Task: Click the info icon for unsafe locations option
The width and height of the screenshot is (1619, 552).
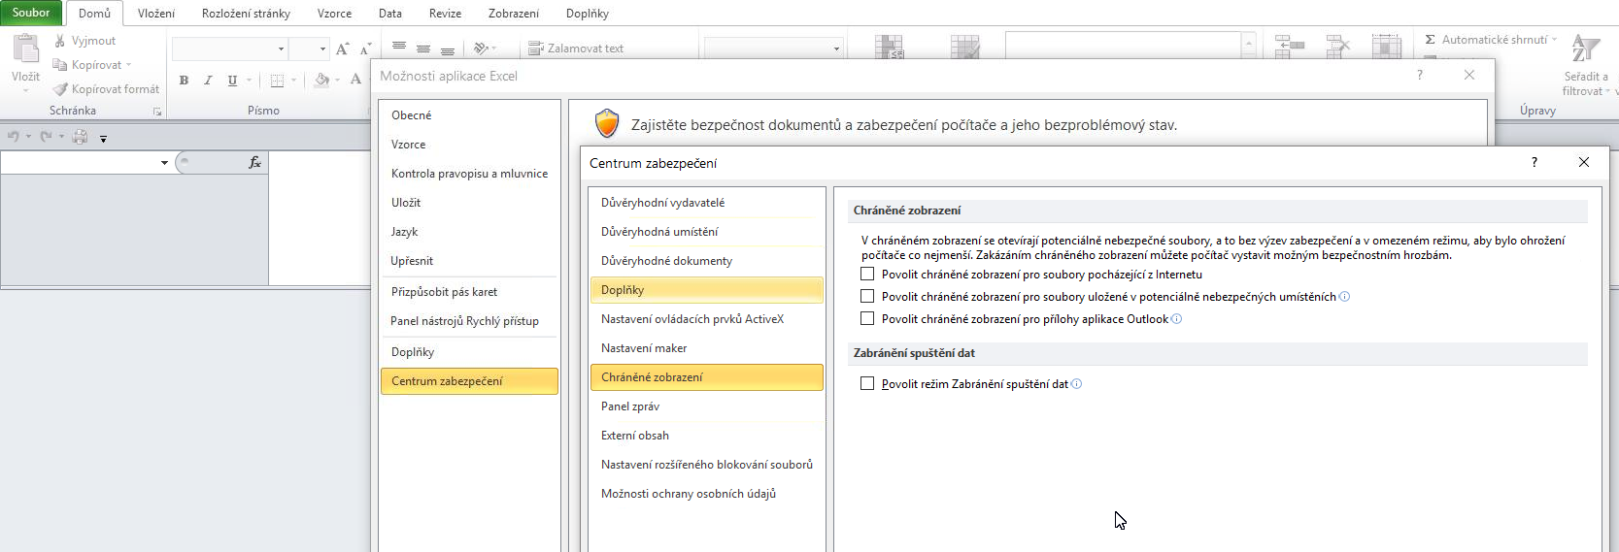Action: (1344, 297)
